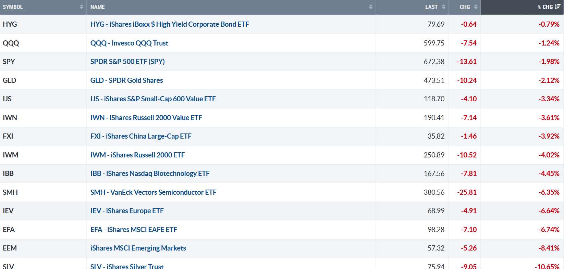Open FXI China Large-Cap ETF link

141,136
